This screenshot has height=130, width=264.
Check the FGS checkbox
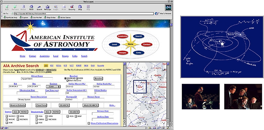pyautogui.click(x=68, y=116)
